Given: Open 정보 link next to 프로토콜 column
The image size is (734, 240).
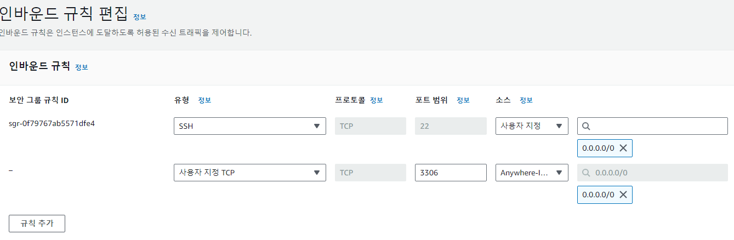Looking at the screenshot, I should (x=376, y=100).
